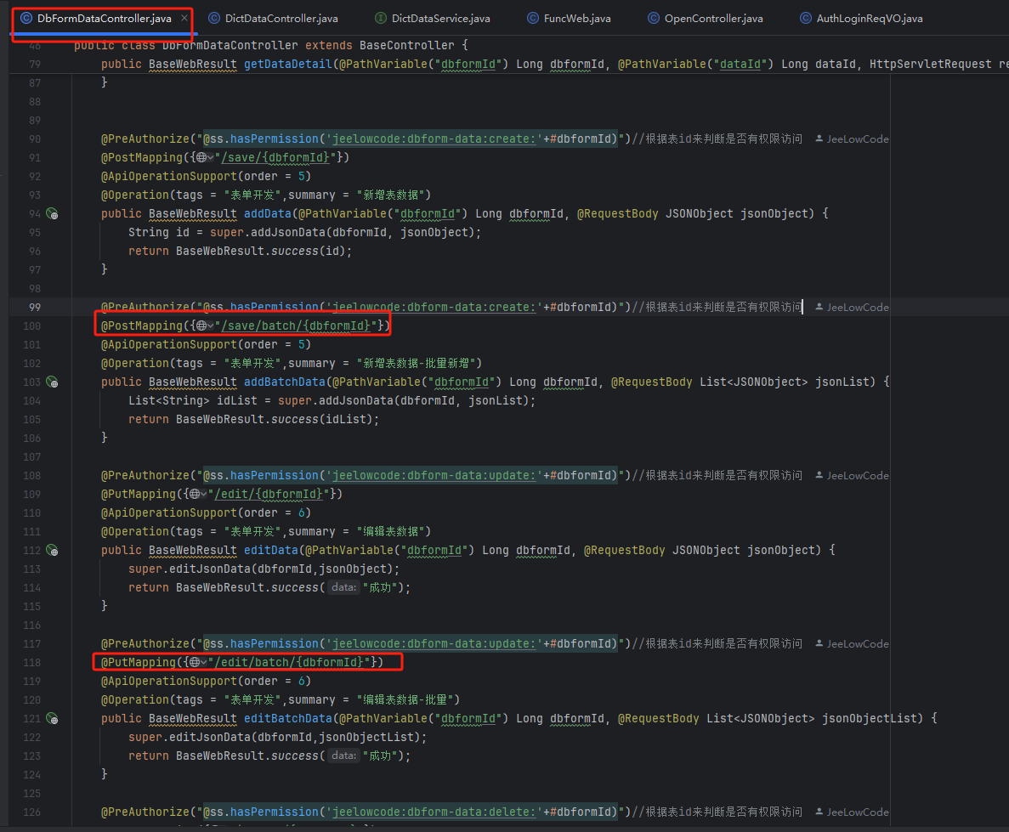
Task: Click the gutter icon beside editBatchData method
Action: point(52,719)
